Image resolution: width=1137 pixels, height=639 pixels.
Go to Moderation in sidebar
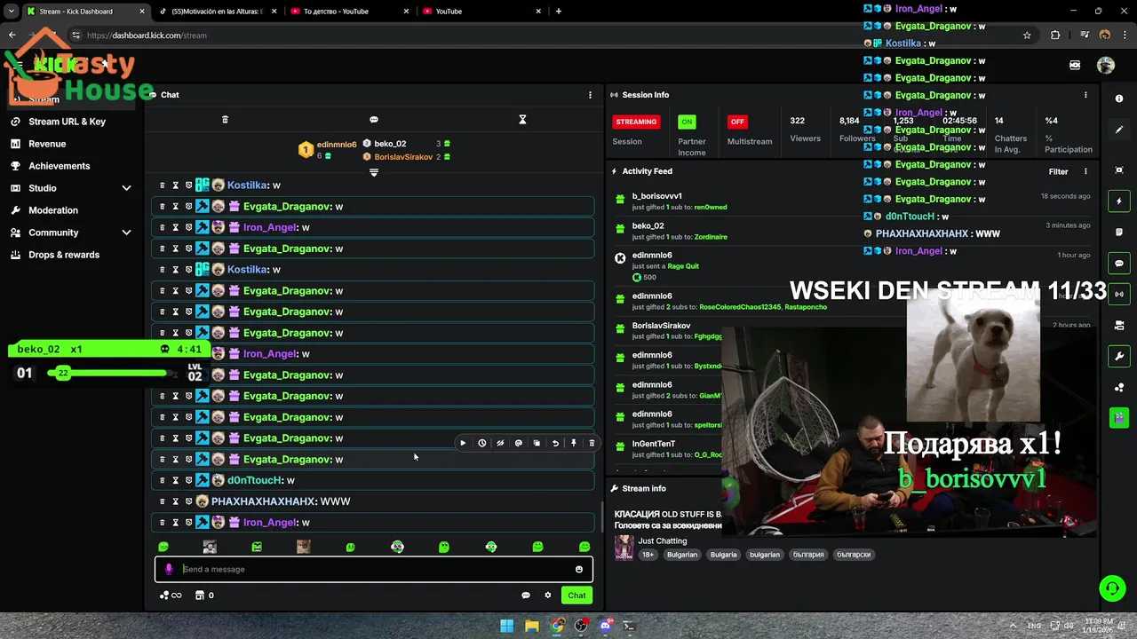click(x=53, y=210)
